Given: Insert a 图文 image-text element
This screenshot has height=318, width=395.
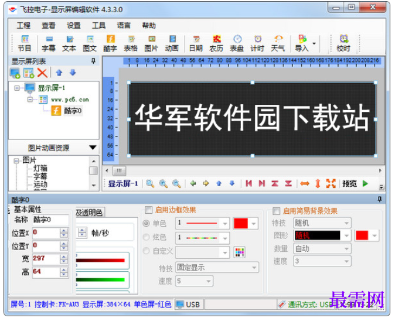Looking at the screenshot, I should (x=90, y=43).
